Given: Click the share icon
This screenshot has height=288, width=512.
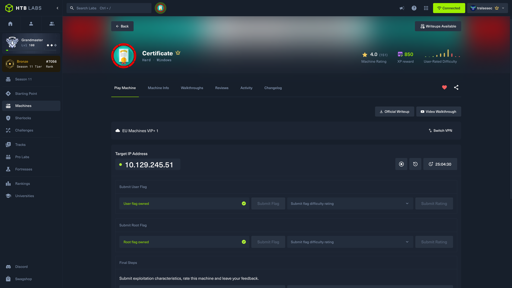Looking at the screenshot, I should point(456,87).
